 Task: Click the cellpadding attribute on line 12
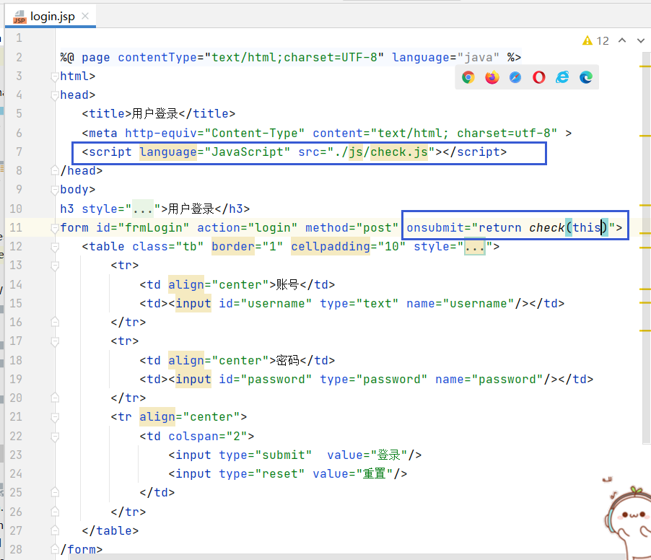[331, 247]
